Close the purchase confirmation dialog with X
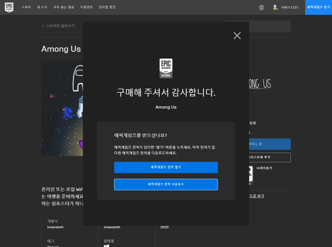This screenshot has width=332, height=247. (237, 36)
